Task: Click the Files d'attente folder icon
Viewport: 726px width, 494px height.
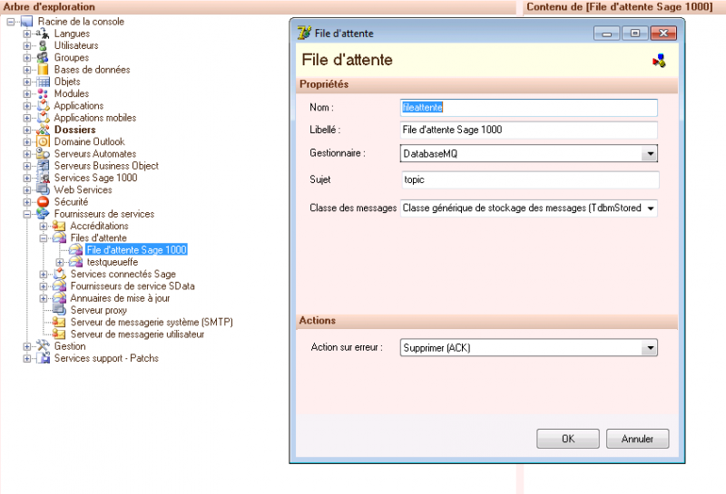Action: [59, 237]
